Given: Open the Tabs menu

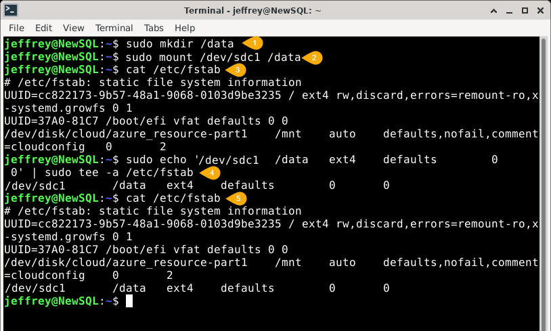Looking at the screenshot, I should pos(154,28).
